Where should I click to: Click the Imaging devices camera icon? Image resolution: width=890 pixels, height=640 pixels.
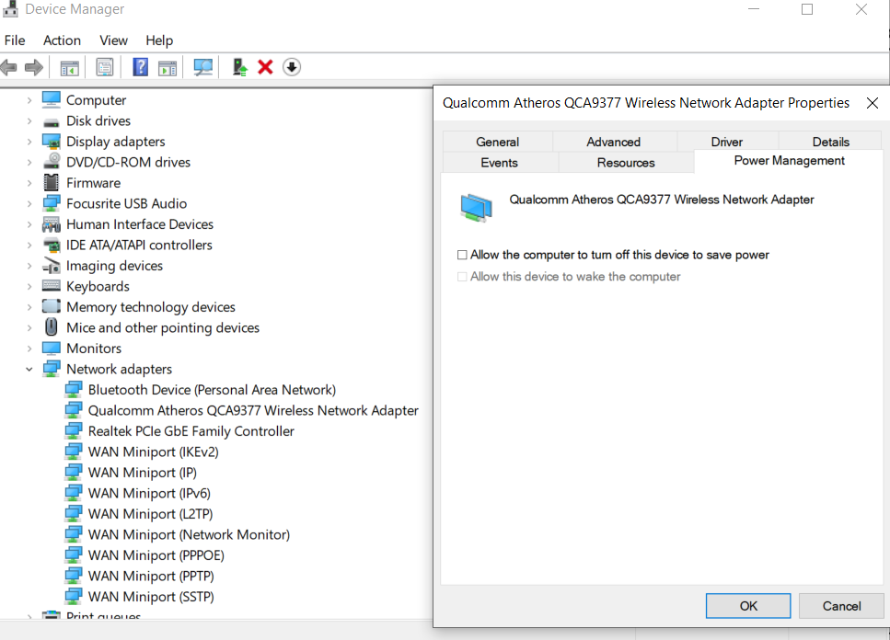52,266
